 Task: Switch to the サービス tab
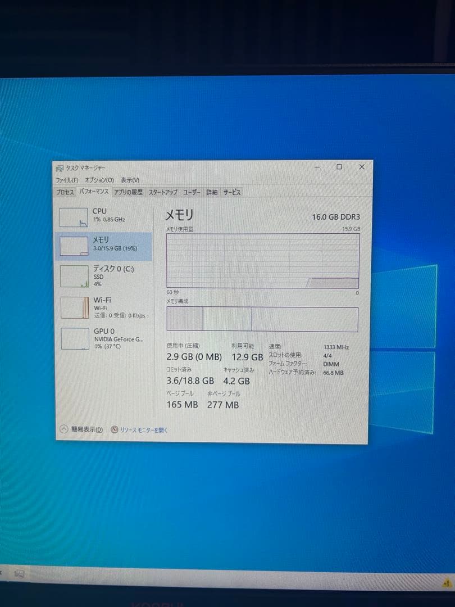[232, 192]
